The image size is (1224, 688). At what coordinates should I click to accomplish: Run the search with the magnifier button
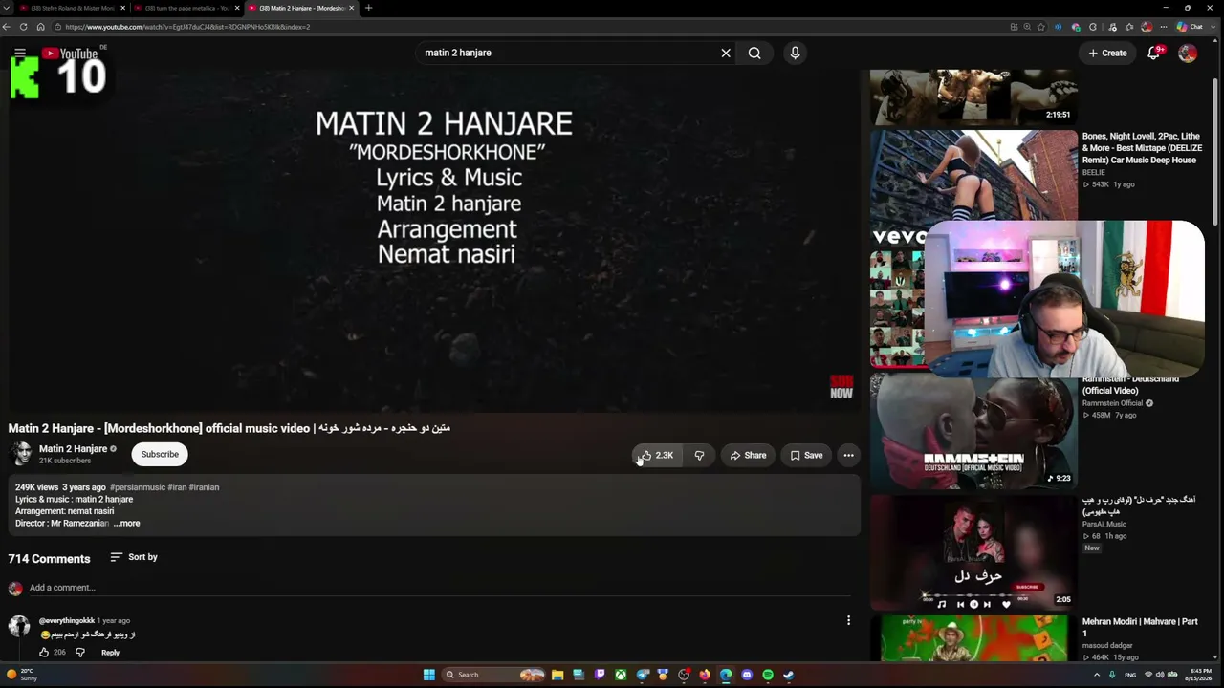[x=754, y=54]
